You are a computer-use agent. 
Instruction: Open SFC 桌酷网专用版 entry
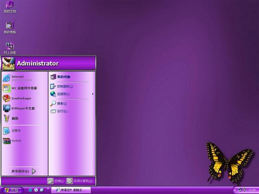click(x=24, y=88)
